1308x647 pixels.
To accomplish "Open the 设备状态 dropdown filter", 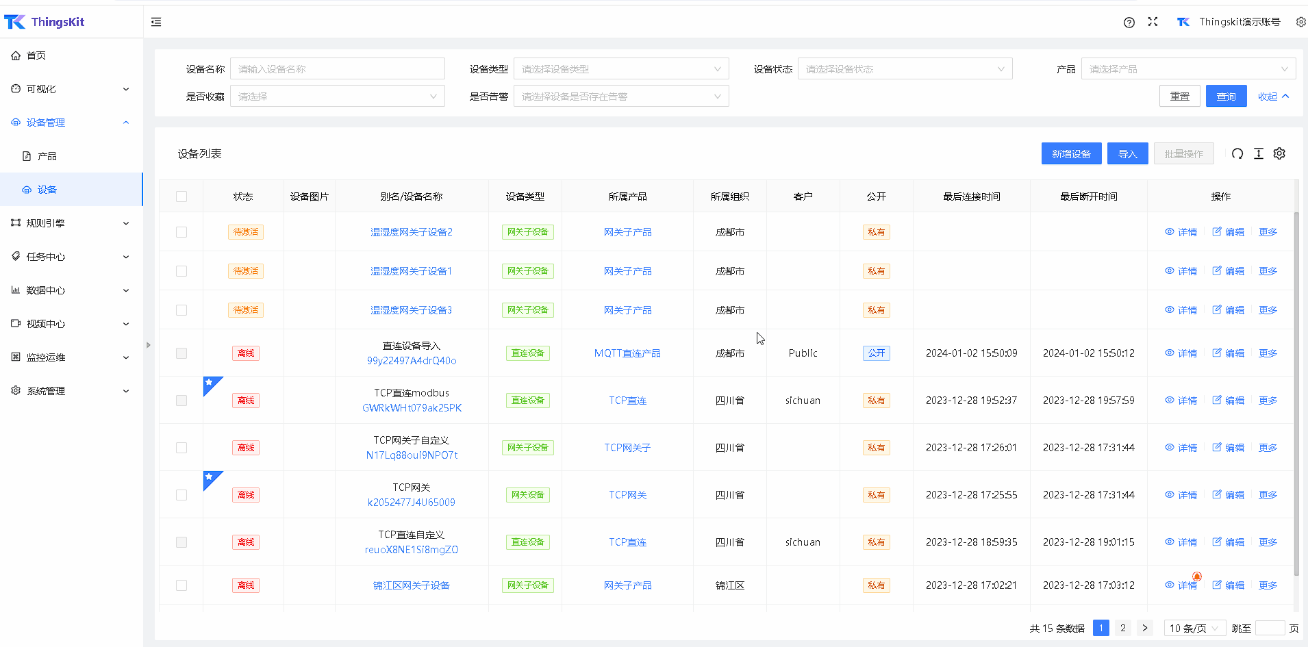I will [904, 69].
